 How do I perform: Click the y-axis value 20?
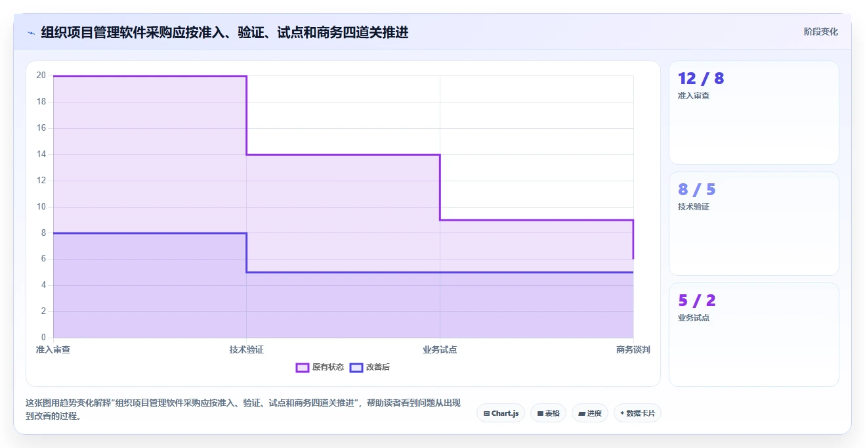pos(41,76)
